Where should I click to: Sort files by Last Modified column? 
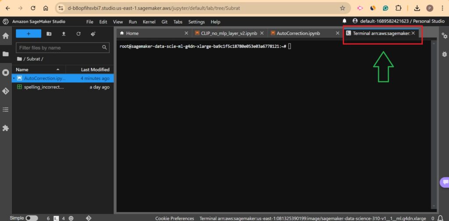[95, 70]
